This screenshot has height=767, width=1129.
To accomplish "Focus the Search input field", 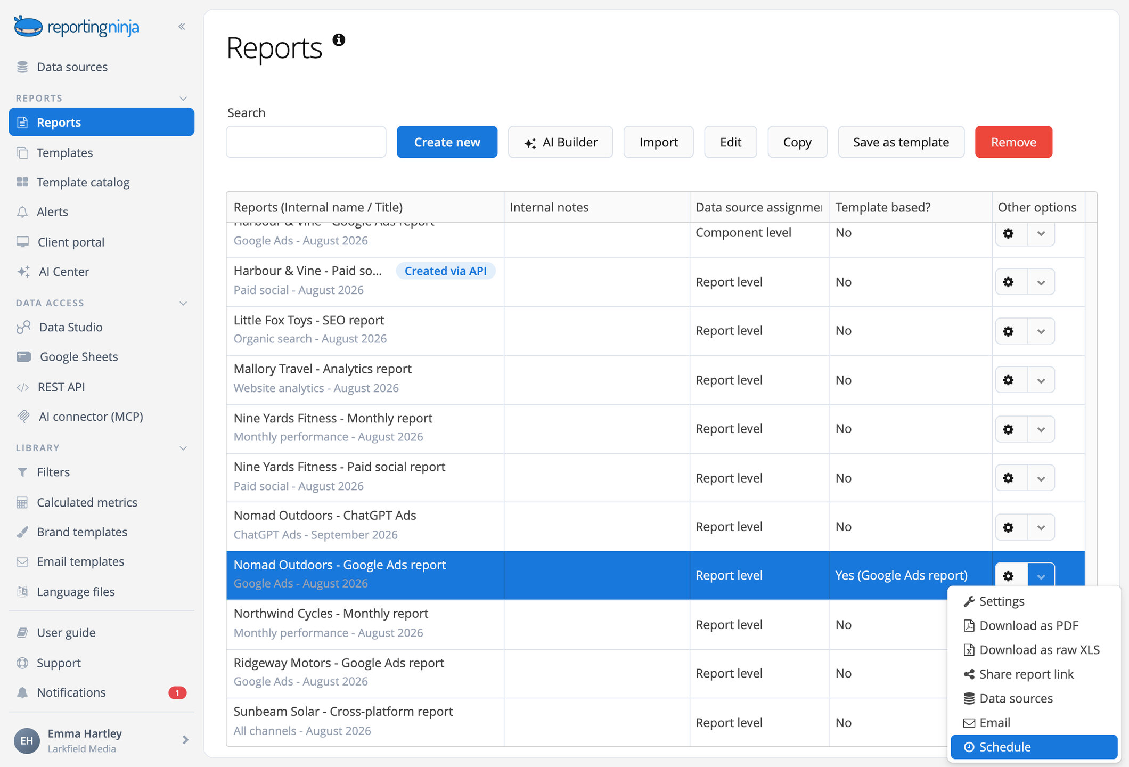I will (x=306, y=142).
